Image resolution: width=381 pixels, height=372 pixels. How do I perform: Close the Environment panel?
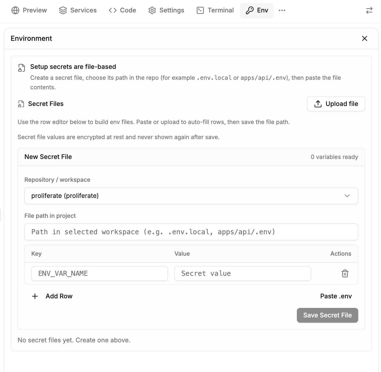pyautogui.click(x=364, y=38)
